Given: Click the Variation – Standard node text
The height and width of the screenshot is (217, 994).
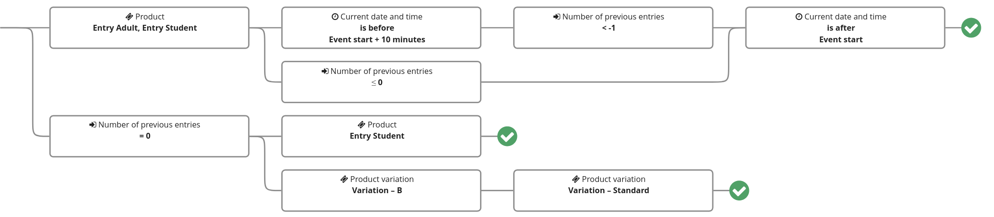Looking at the screenshot, I should point(609,191).
